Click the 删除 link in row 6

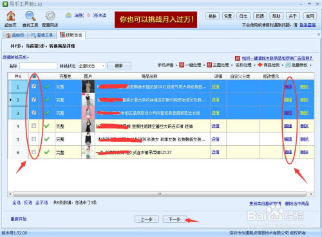pyautogui.click(x=304, y=152)
